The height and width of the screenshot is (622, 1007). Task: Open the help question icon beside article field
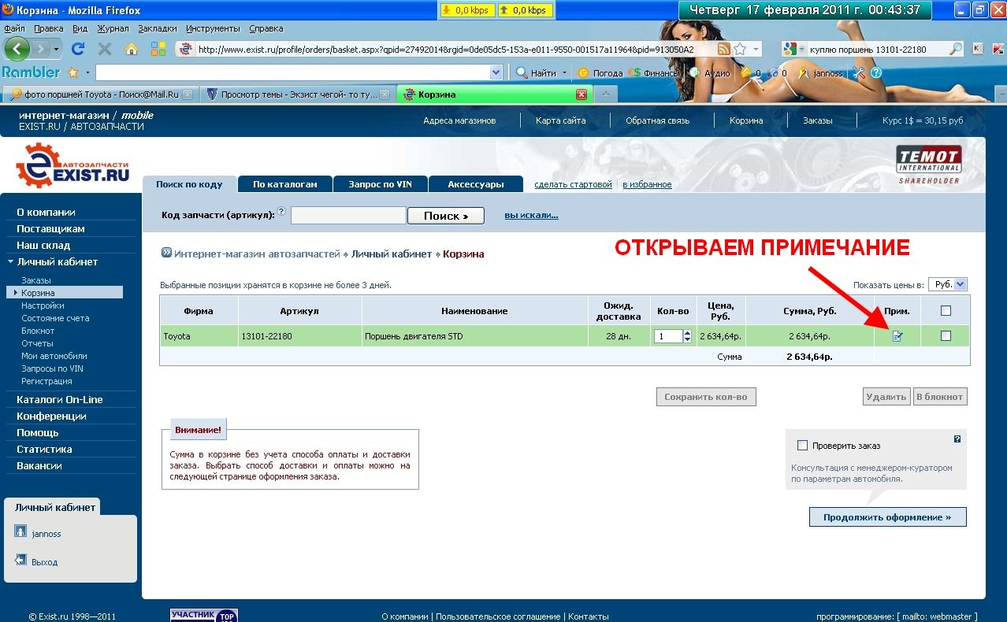point(281,213)
